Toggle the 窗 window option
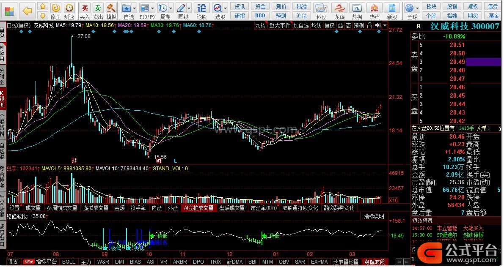The width and height of the screenshot is (504, 267). tap(348, 25)
